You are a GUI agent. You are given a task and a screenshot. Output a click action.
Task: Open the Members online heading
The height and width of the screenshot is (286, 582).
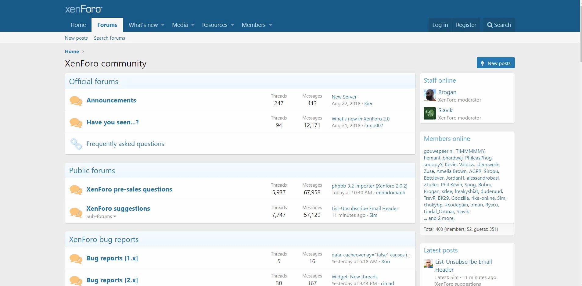[x=447, y=139]
